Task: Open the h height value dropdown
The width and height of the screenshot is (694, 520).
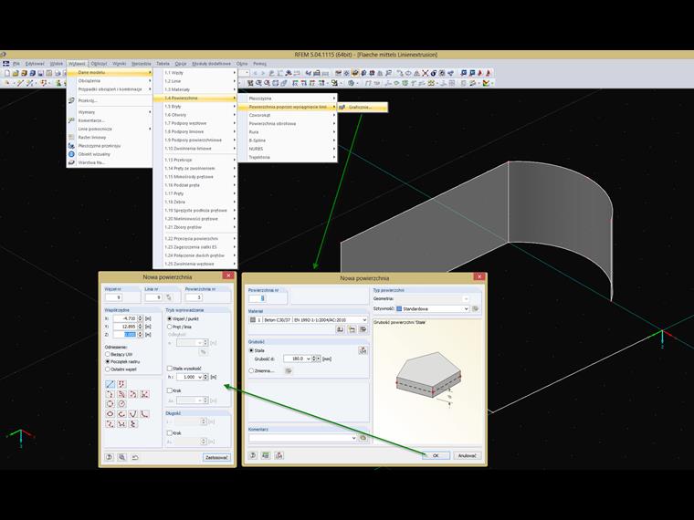Action: click(x=200, y=377)
